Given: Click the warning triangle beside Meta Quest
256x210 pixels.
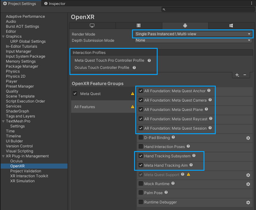Looking at the screenshot, I should click(133, 93).
